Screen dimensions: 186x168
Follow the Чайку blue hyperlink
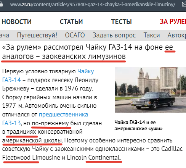tap(86, 71)
